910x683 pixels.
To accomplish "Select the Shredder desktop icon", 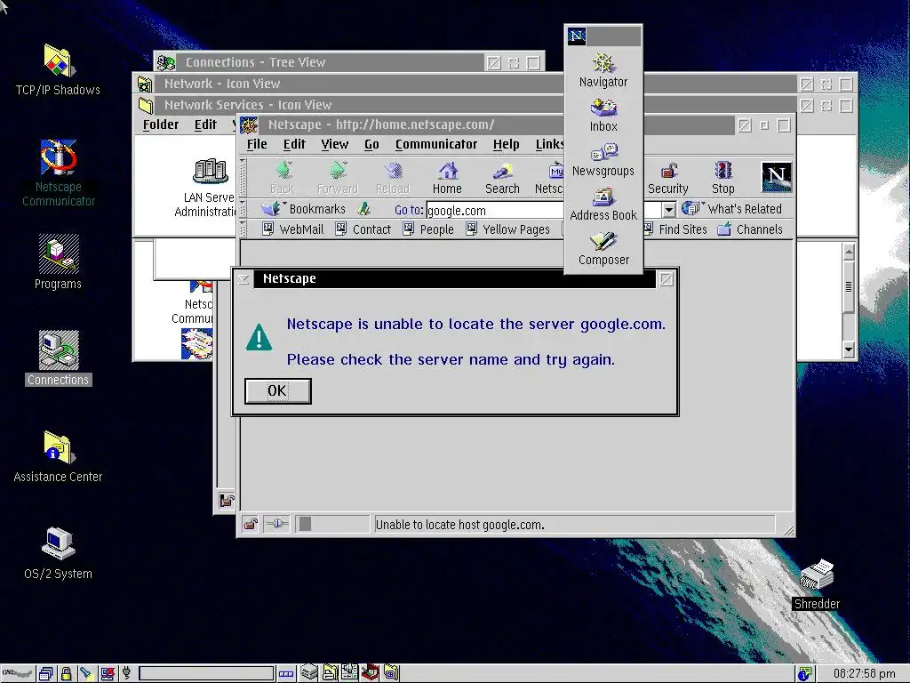I will click(817, 584).
